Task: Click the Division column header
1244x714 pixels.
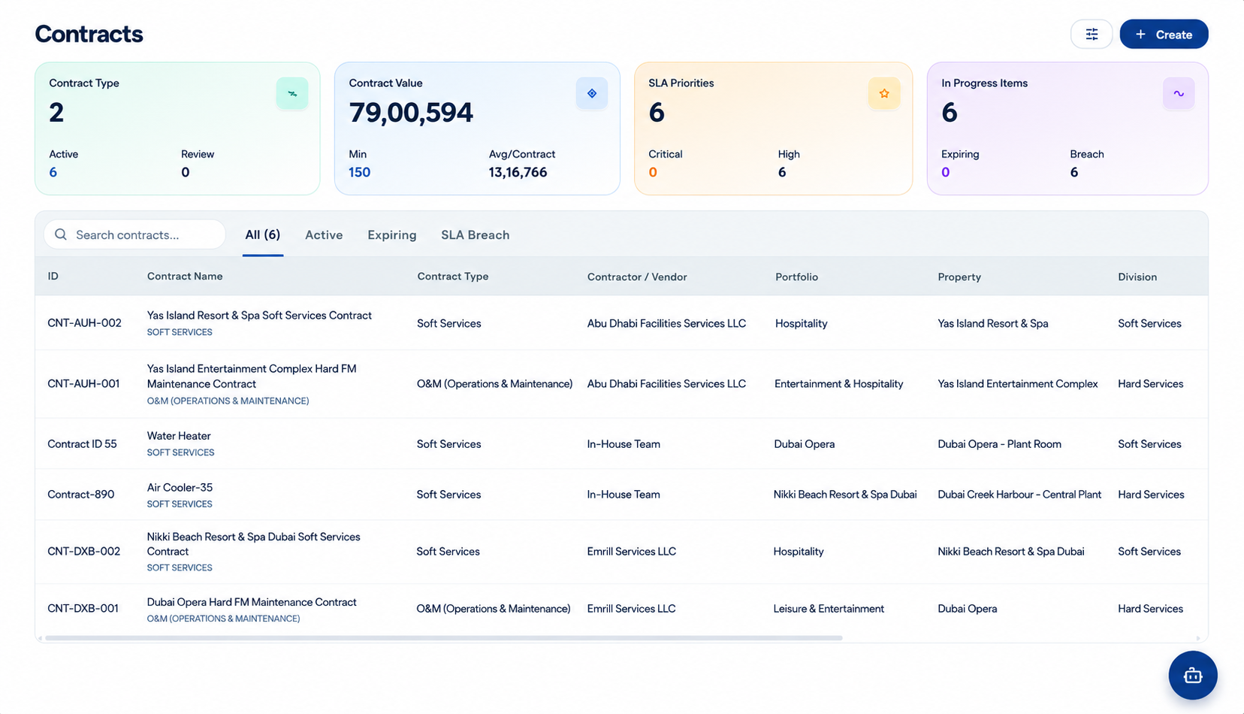Action: 1137,277
